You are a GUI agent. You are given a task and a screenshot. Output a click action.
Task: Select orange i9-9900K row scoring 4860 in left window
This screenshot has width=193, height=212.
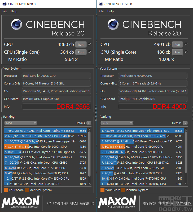click(x=46, y=147)
